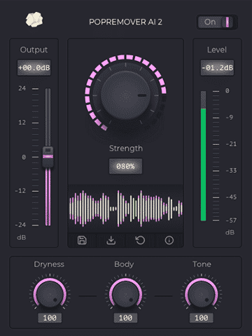Click the Level label
Image resolution: width=252 pixels, height=336 pixels.
(x=217, y=50)
